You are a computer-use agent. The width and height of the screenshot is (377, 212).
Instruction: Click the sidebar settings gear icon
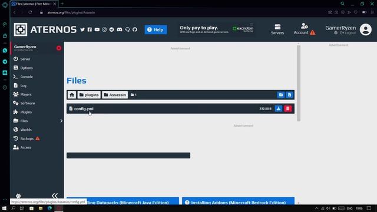[18, 196]
